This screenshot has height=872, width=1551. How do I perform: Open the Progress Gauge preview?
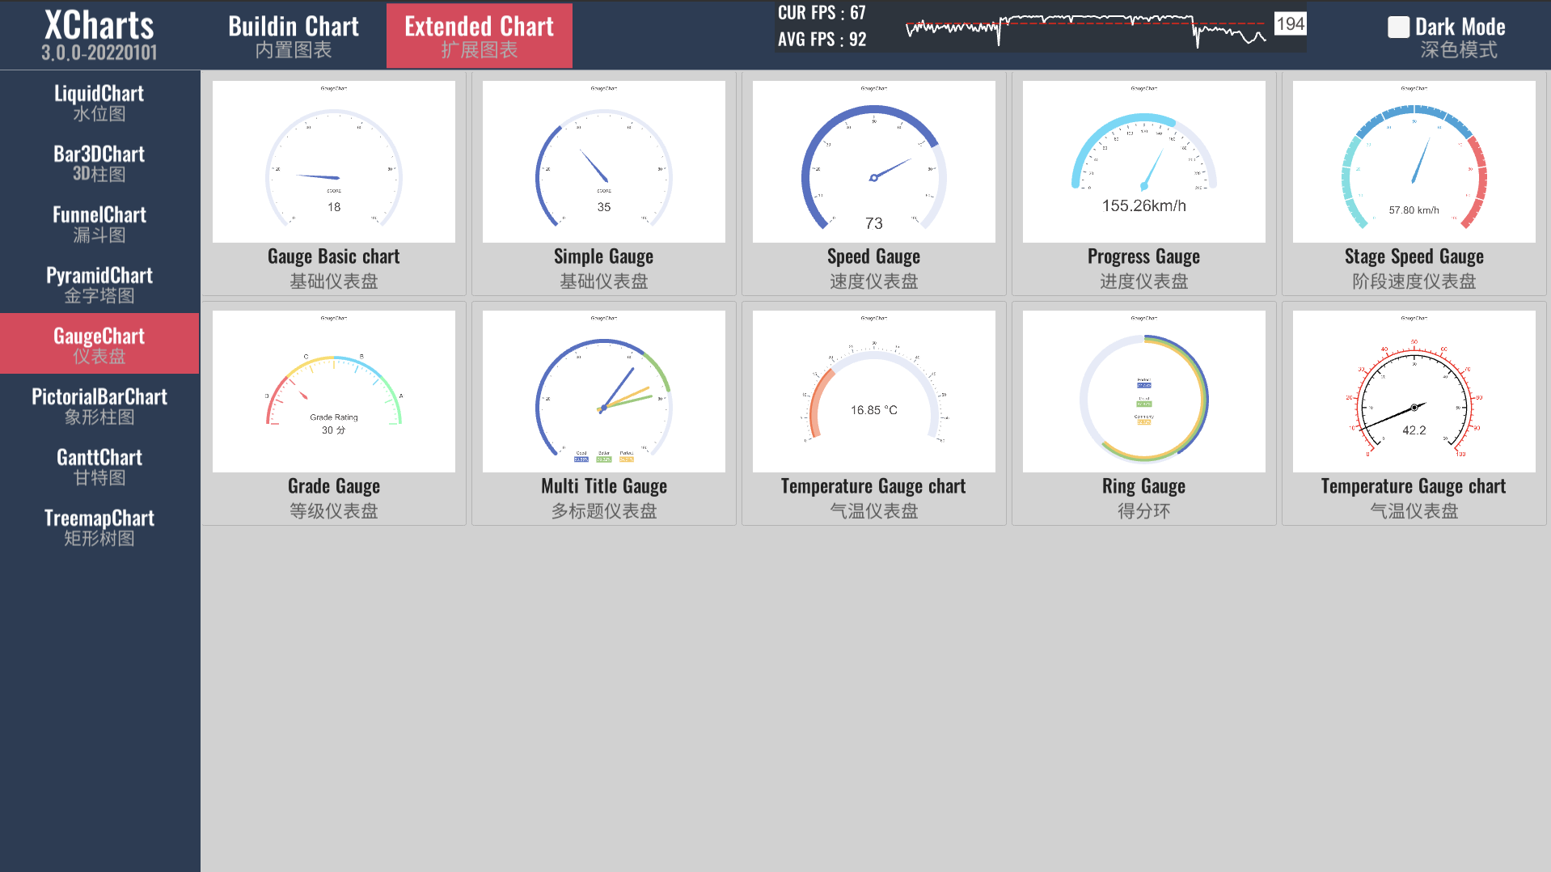coord(1143,184)
